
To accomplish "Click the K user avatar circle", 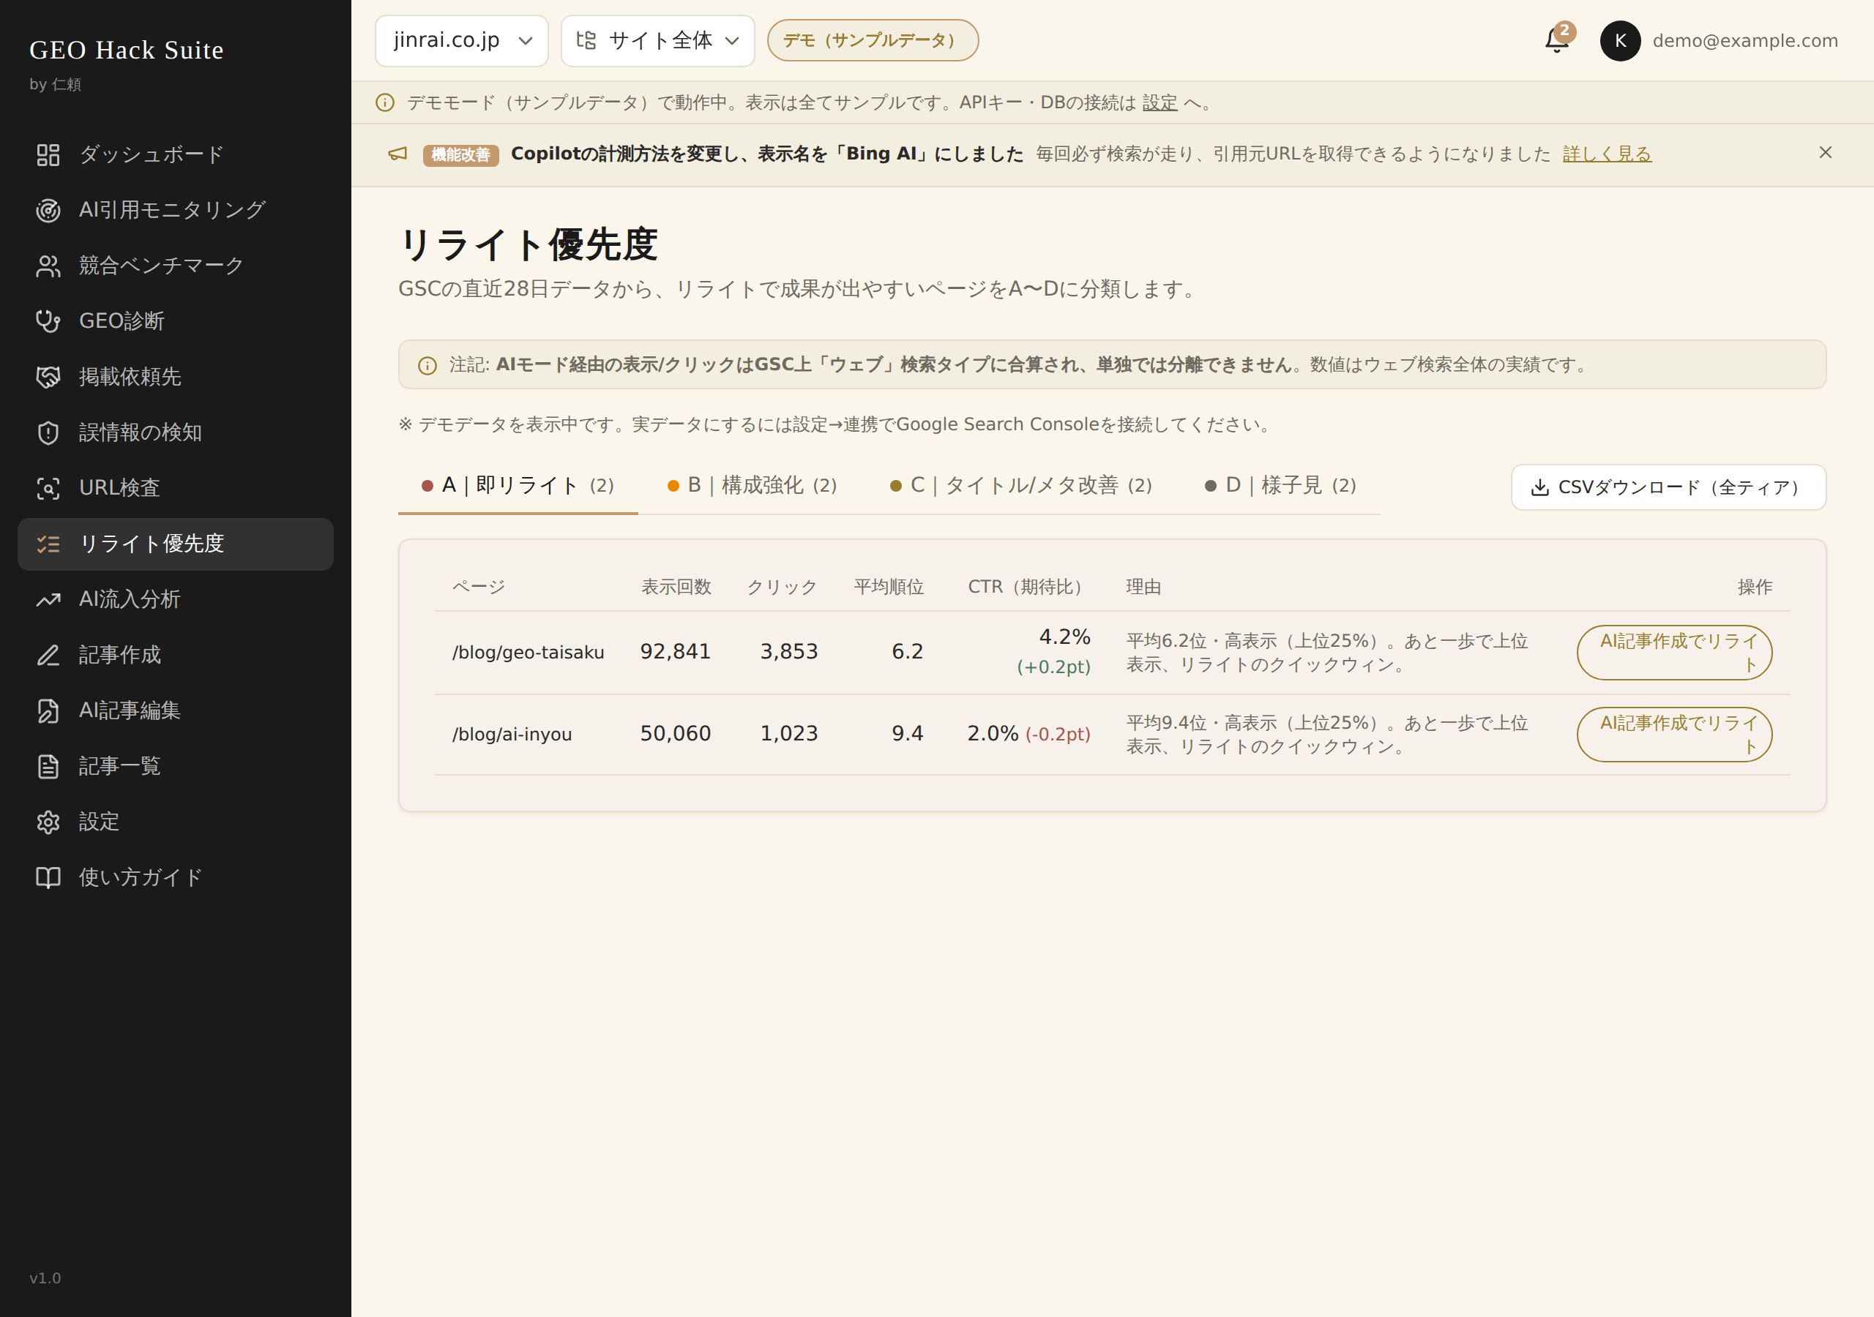I will [x=1620, y=41].
